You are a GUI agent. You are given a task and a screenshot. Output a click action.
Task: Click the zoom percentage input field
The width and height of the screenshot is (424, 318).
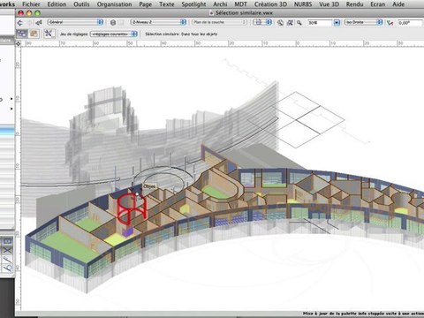(320, 22)
